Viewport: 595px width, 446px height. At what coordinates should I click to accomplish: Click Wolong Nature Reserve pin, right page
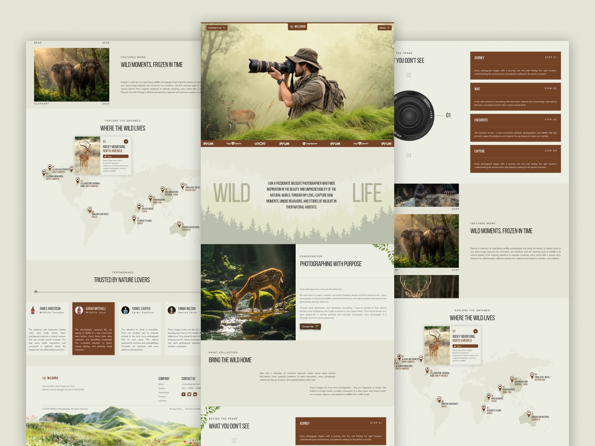point(512,379)
